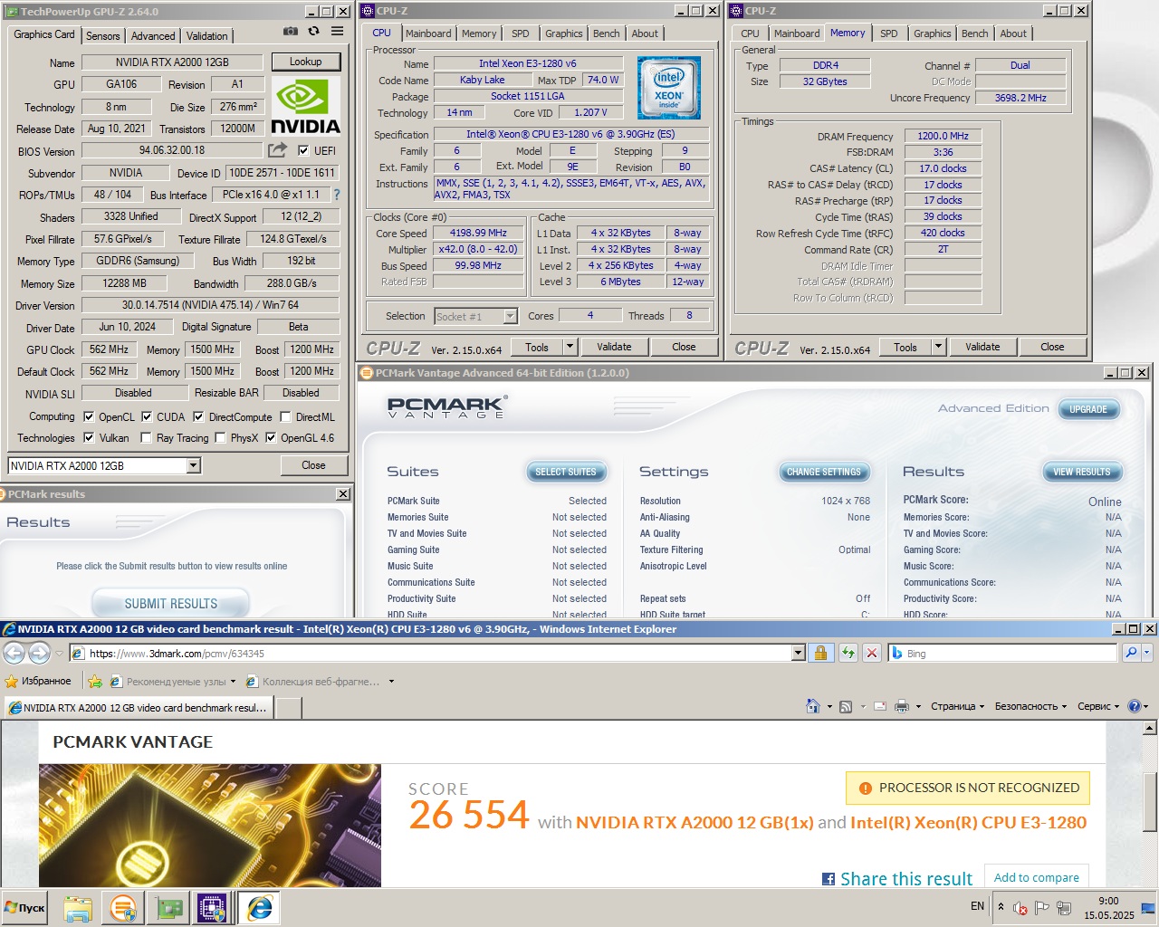Open the Безопасность (Safety) menu dropdown
Screen dimensions: 1159x927
pos(1031,706)
